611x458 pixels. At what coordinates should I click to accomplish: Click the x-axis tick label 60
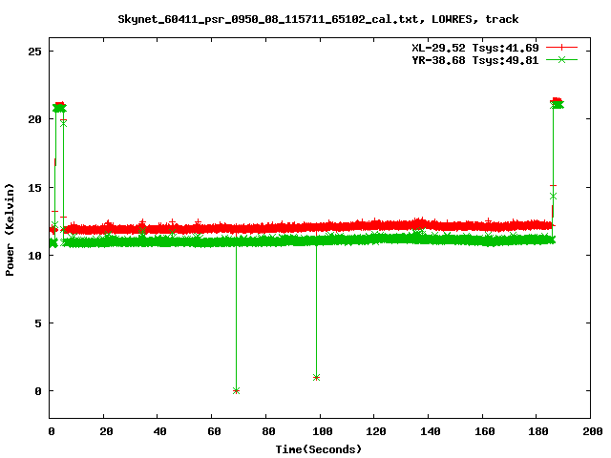point(214,431)
